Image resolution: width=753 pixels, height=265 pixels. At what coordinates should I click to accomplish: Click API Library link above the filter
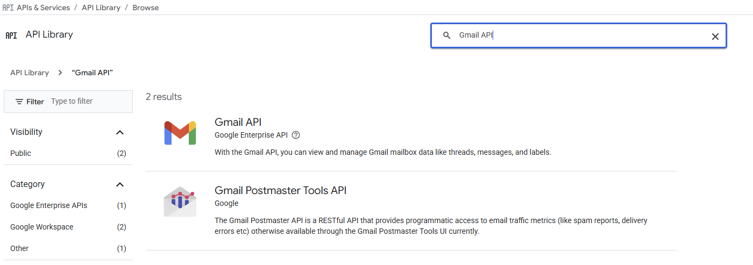(x=30, y=73)
